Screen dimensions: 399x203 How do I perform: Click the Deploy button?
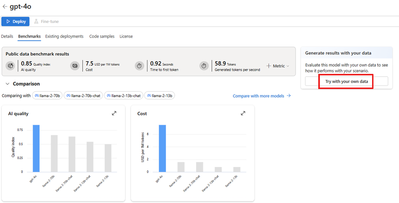[16, 21]
